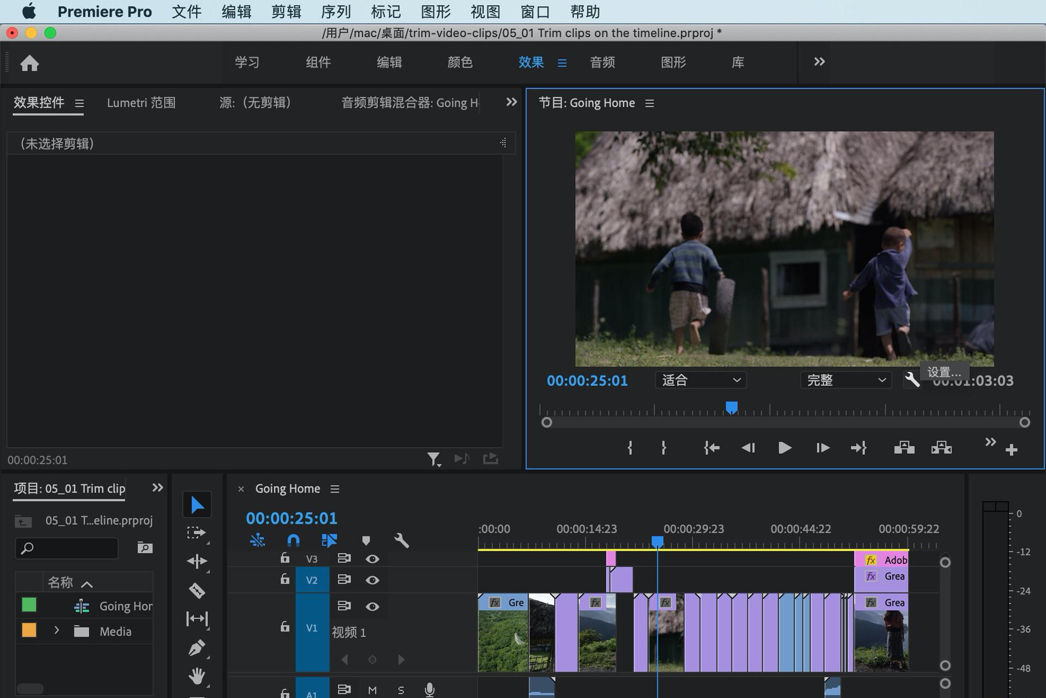Expand the Media bin

pos(57,630)
